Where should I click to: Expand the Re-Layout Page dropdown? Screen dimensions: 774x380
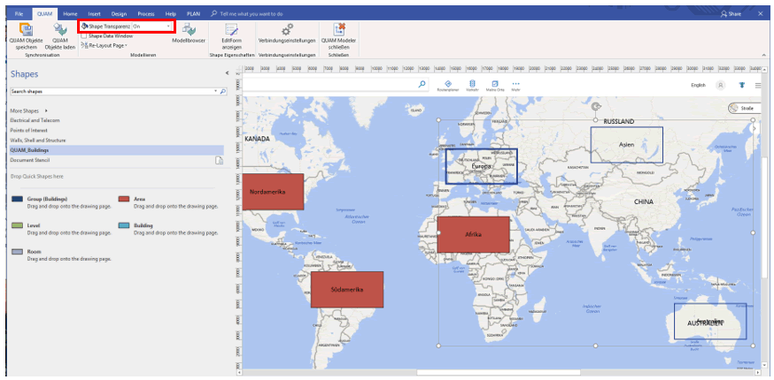coord(126,45)
